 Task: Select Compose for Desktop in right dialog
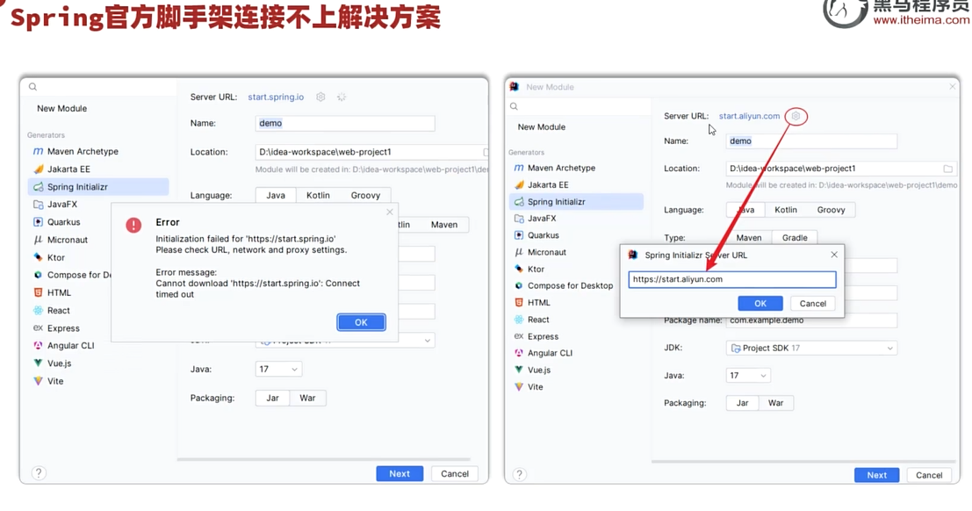(564, 286)
